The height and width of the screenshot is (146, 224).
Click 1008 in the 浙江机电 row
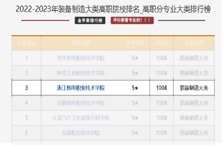[162, 88]
